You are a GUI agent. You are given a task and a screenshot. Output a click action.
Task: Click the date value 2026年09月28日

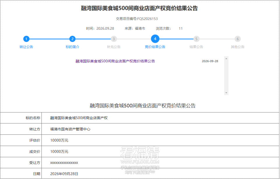point(64,174)
